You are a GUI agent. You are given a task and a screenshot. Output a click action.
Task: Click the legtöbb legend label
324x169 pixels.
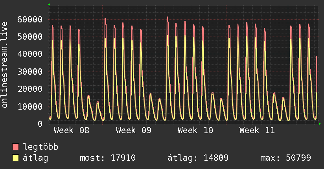click(x=40, y=147)
